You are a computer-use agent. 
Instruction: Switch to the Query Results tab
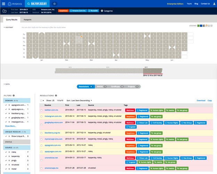point(11,20)
